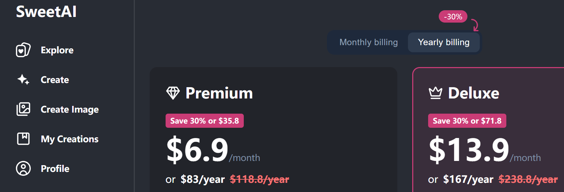Viewport: 564px width, 192px height.
Task: Click the -30% discount badge
Action: (x=453, y=17)
